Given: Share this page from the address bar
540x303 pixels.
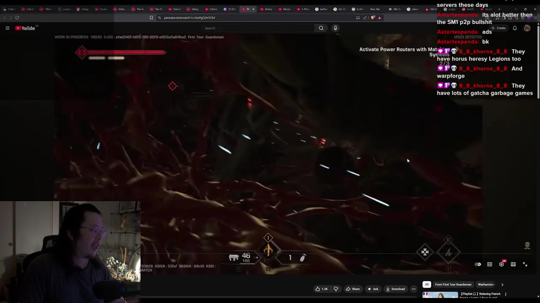Looking at the screenshot, I should [x=365, y=18].
